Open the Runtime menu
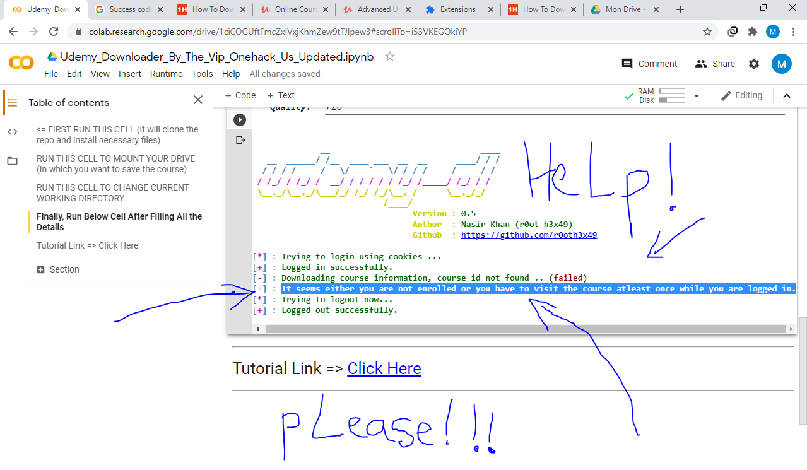The image size is (807, 470). coord(166,74)
